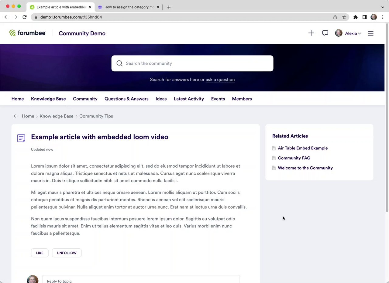Viewport: 389px width, 283px height.
Task: Click the 'Updated now' timestamp
Action: click(42, 149)
